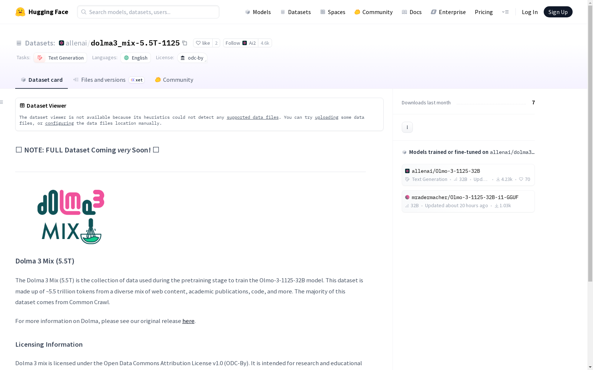Click the 'here' link to original Dolma release

pos(188,321)
